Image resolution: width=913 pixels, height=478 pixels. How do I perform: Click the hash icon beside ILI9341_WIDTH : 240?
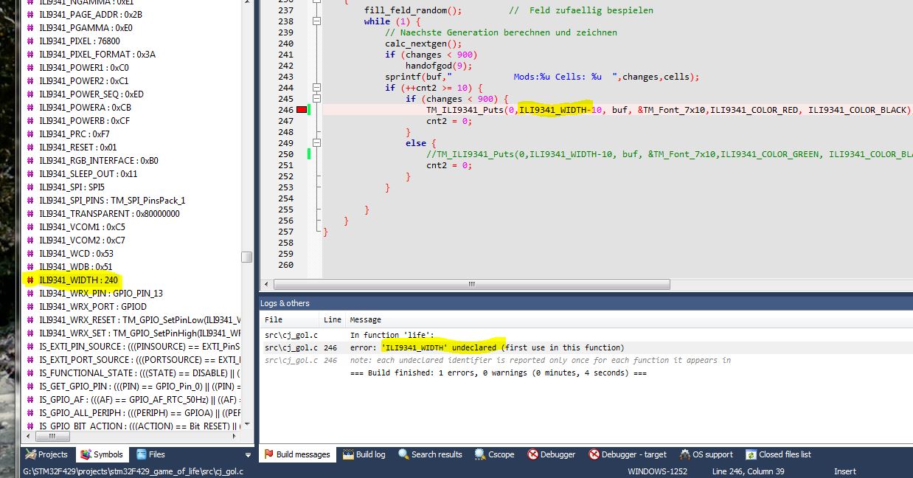30,280
